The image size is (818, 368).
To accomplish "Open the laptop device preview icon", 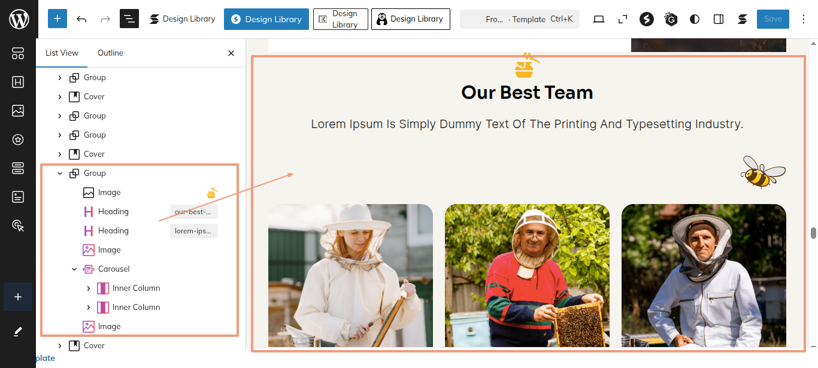I will (599, 19).
